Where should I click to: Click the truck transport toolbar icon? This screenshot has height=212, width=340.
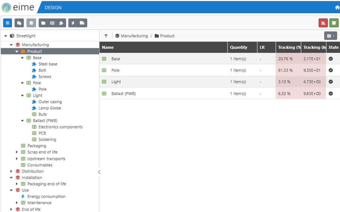click(x=82, y=23)
